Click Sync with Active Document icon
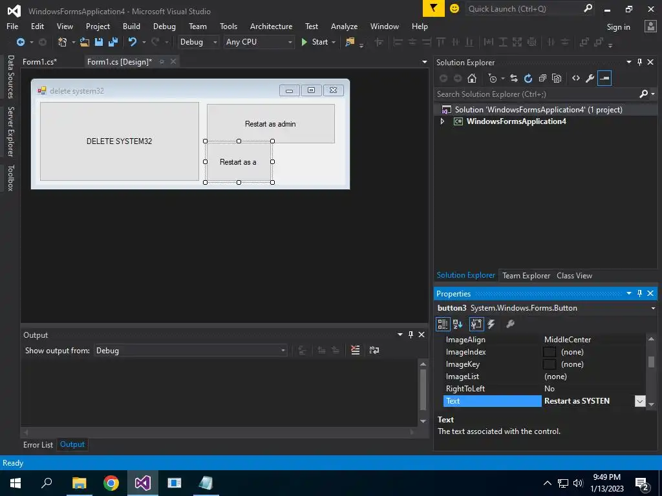The image size is (662, 496). pos(514,78)
